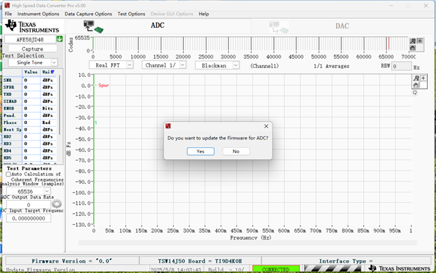Select the AFE58JD48 device field
The height and width of the screenshot is (273, 436).
pyautogui.click(x=30, y=39)
